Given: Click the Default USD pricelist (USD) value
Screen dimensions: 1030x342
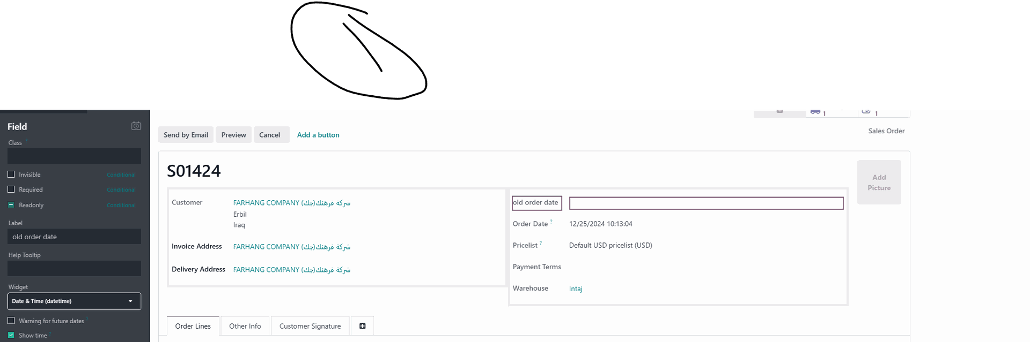Looking at the screenshot, I should [610, 245].
